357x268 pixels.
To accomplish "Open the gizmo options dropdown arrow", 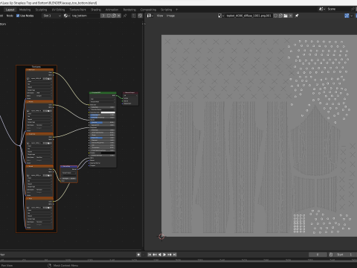I will [x=352, y=16].
